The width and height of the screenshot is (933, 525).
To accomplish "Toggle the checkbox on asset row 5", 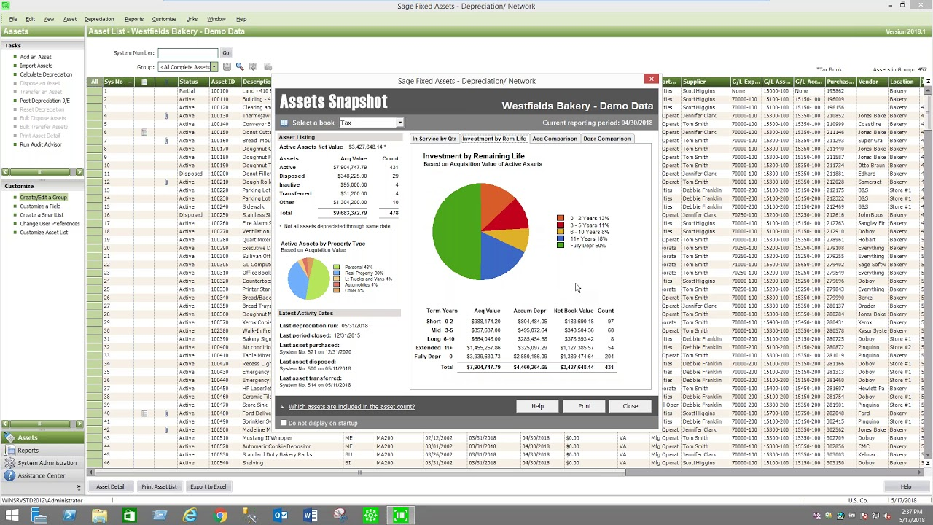I will coord(94,123).
